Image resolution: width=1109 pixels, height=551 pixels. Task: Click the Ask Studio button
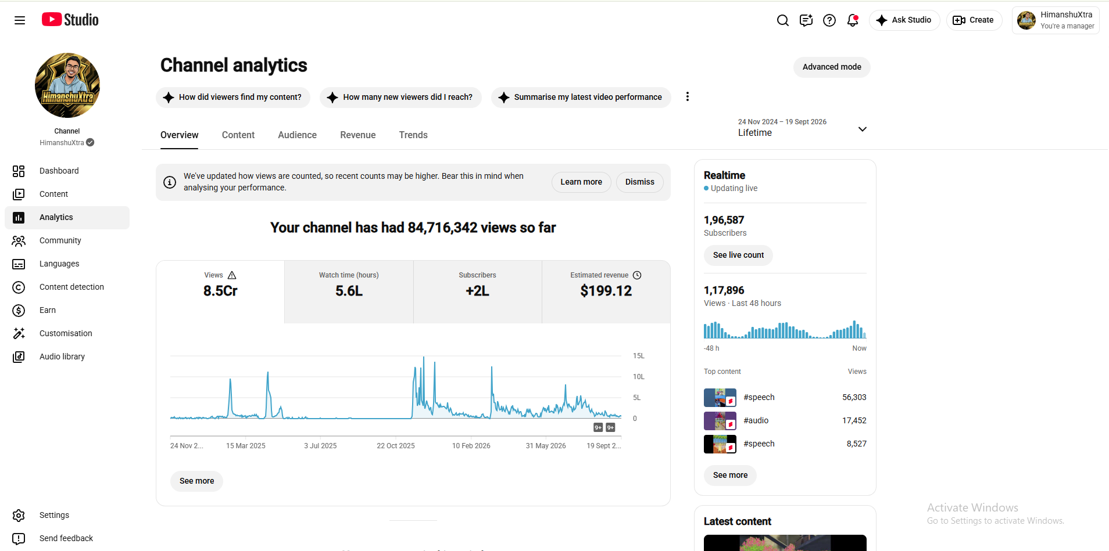[x=904, y=20]
